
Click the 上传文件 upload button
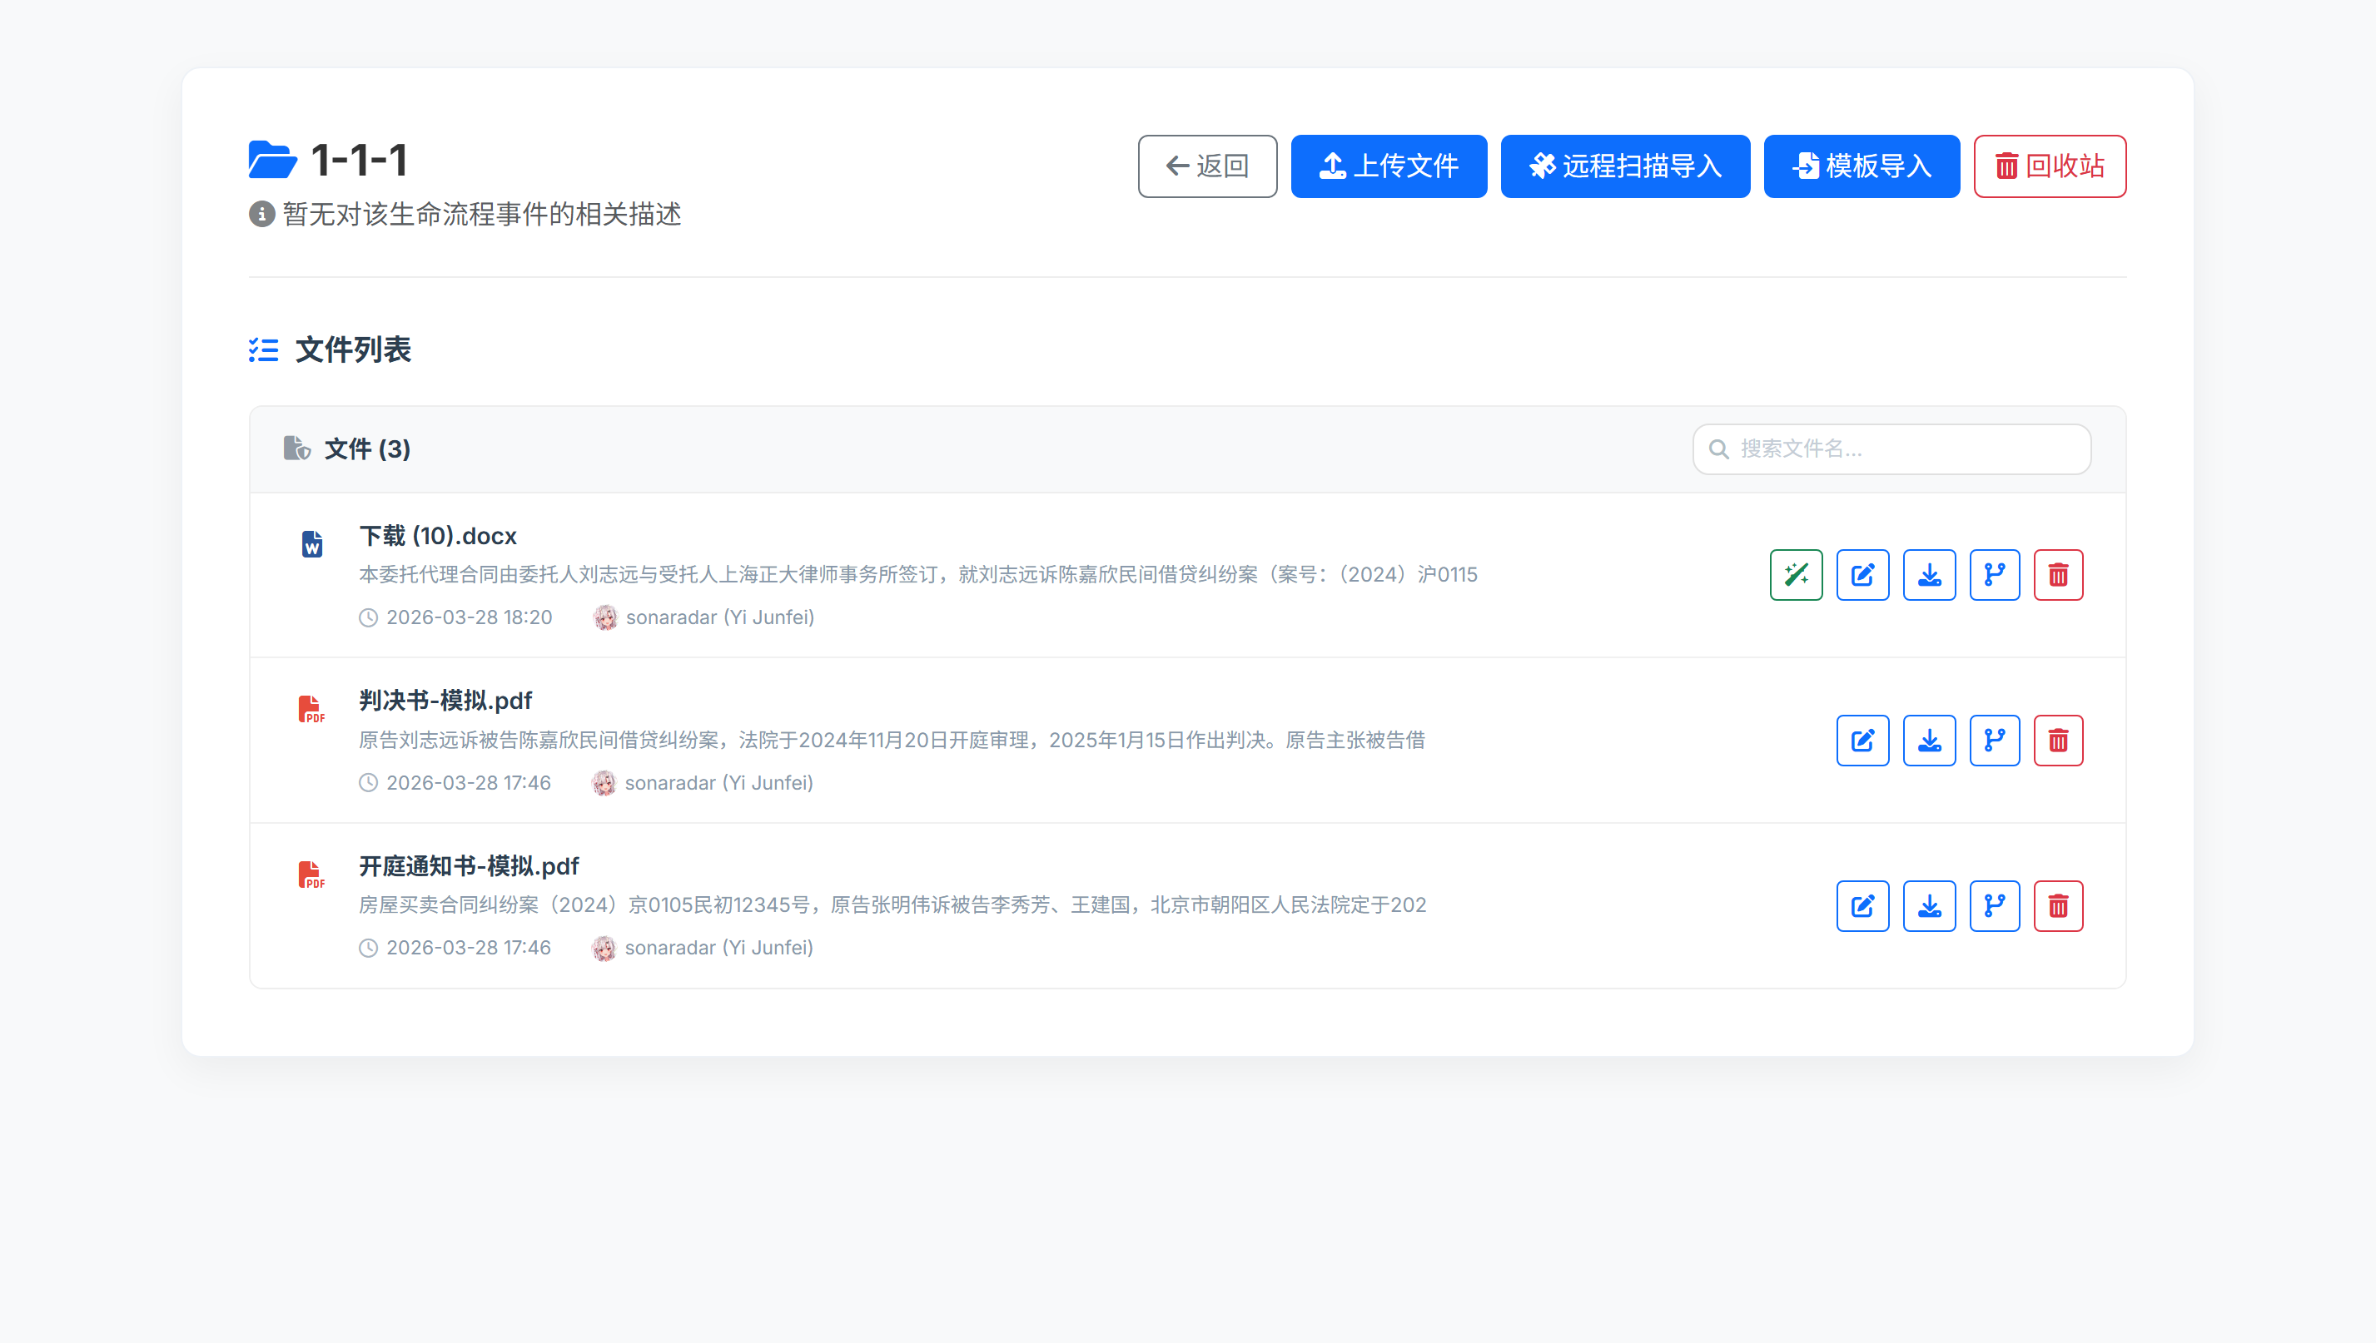1388,166
